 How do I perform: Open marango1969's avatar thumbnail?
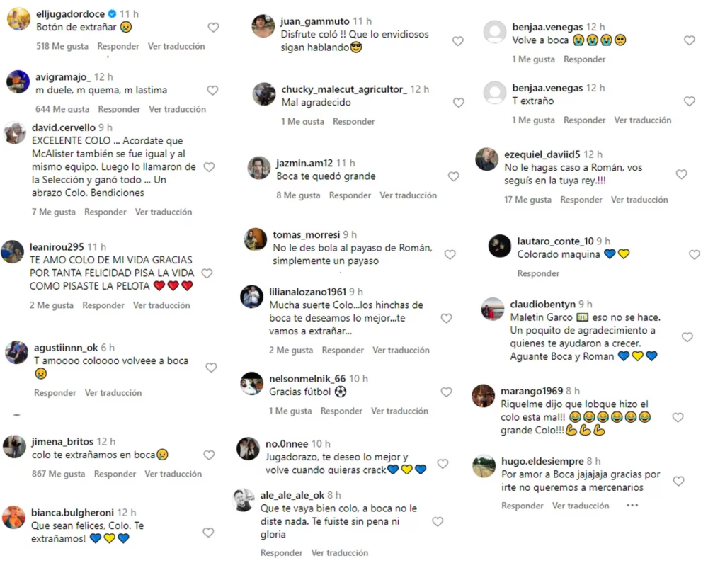point(483,396)
